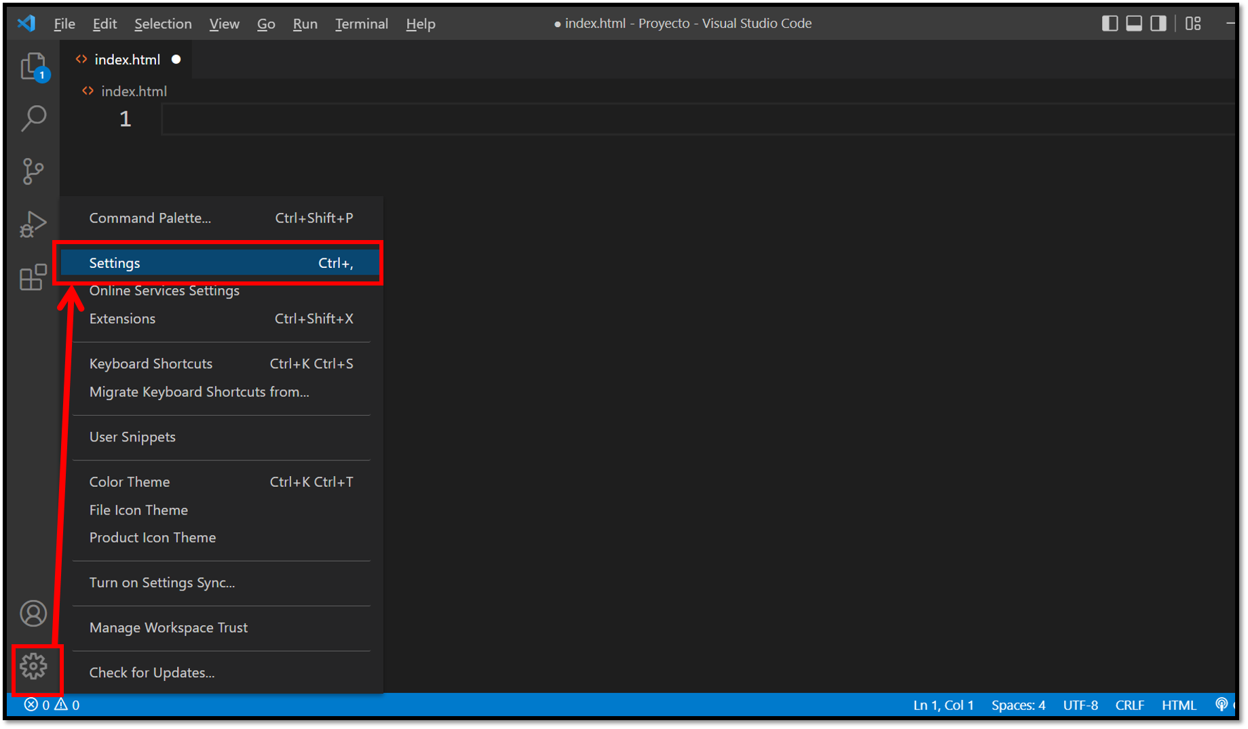Image resolution: width=1248 pixels, height=729 pixels.
Task: Click the unsaved dot on index.html tab
Action: click(176, 60)
